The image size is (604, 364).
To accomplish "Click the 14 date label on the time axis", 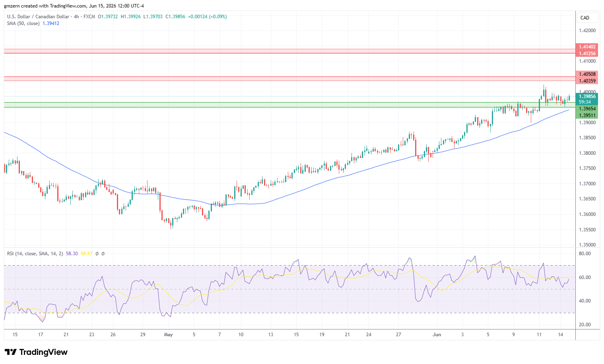I will point(560,335).
